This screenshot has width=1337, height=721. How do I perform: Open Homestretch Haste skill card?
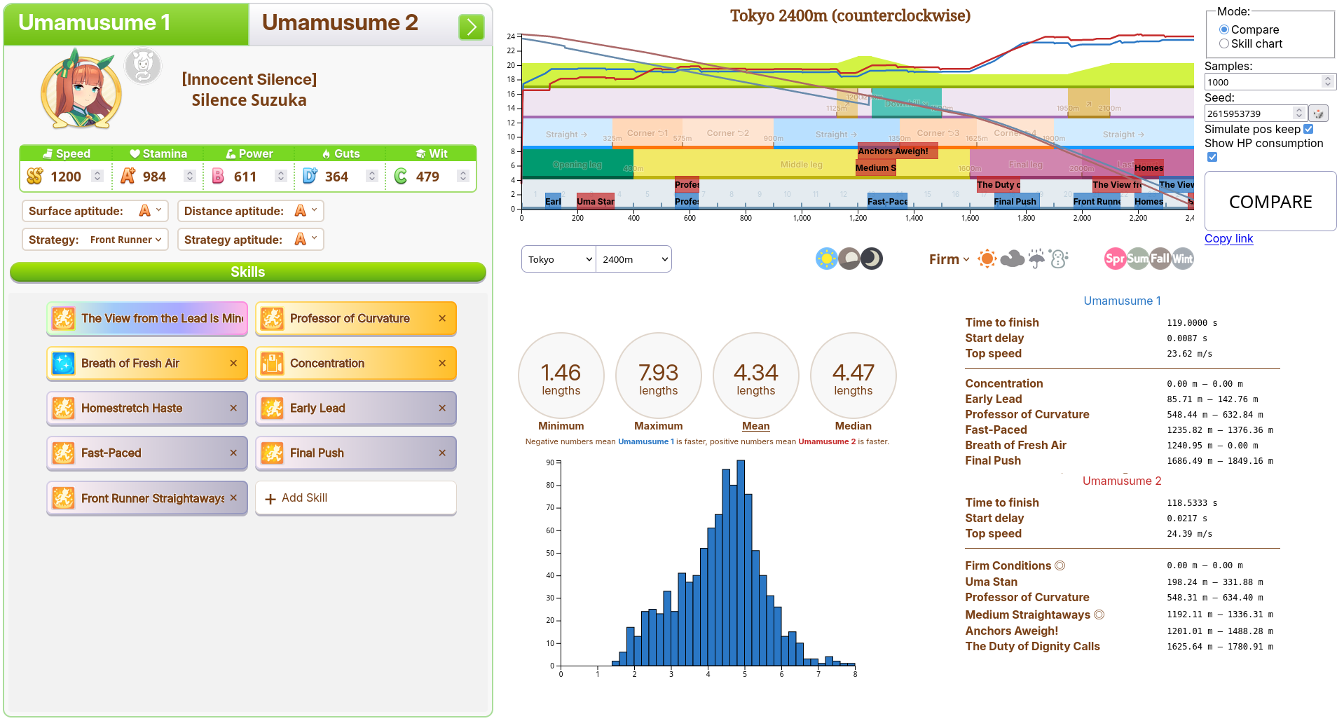147,408
